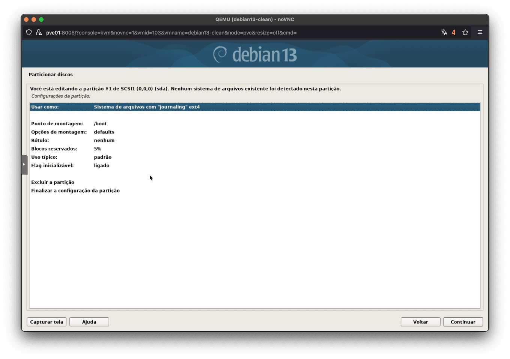Click the 'Capturar tela' button
510x359 pixels.
[47, 322]
